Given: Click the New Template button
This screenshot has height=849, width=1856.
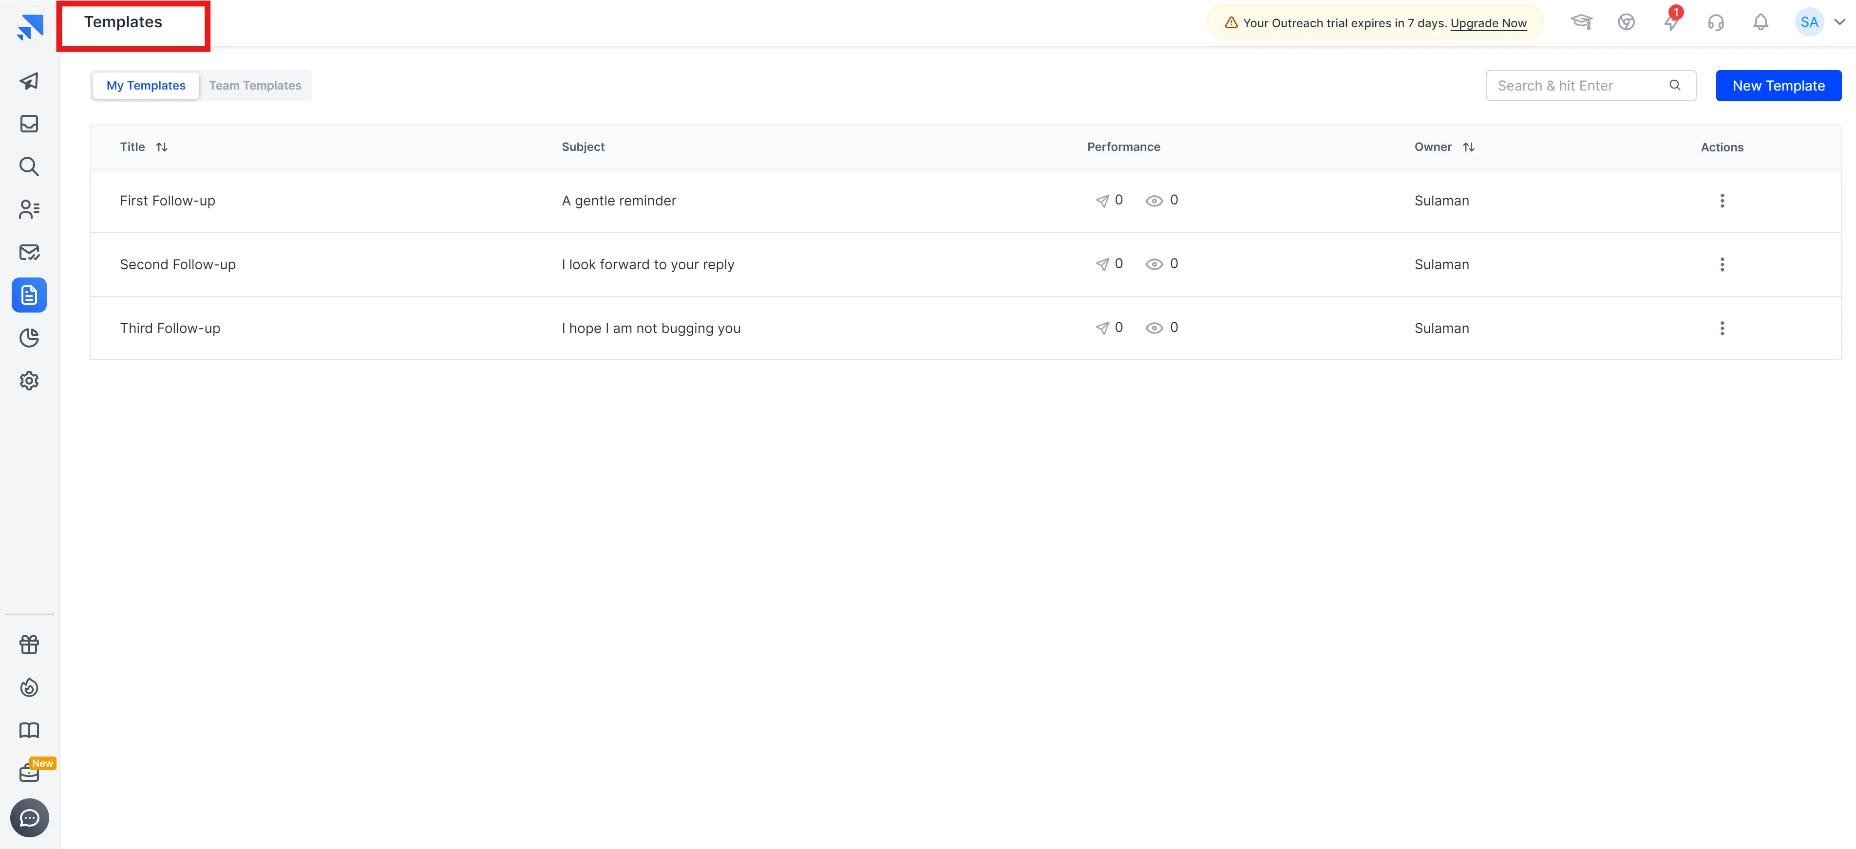Looking at the screenshot, I should [x=1778, y=86].
